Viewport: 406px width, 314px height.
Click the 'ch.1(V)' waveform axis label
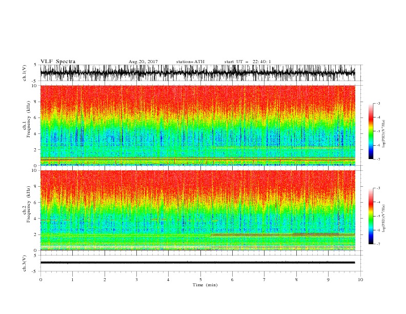coord(25,73)
